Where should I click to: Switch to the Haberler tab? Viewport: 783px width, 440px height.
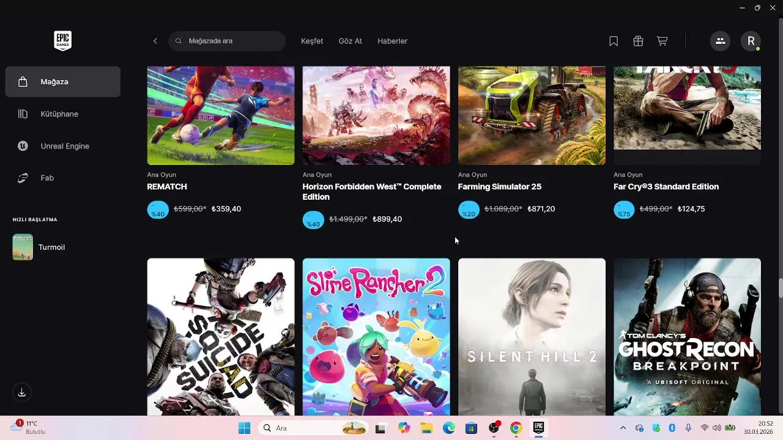393,41
